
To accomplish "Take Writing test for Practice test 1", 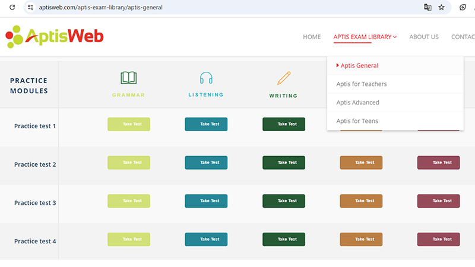I will click(x=284, y=124).
